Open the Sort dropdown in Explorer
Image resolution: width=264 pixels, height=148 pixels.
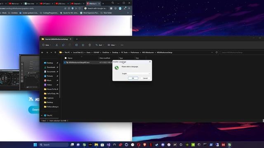(99, 45)
